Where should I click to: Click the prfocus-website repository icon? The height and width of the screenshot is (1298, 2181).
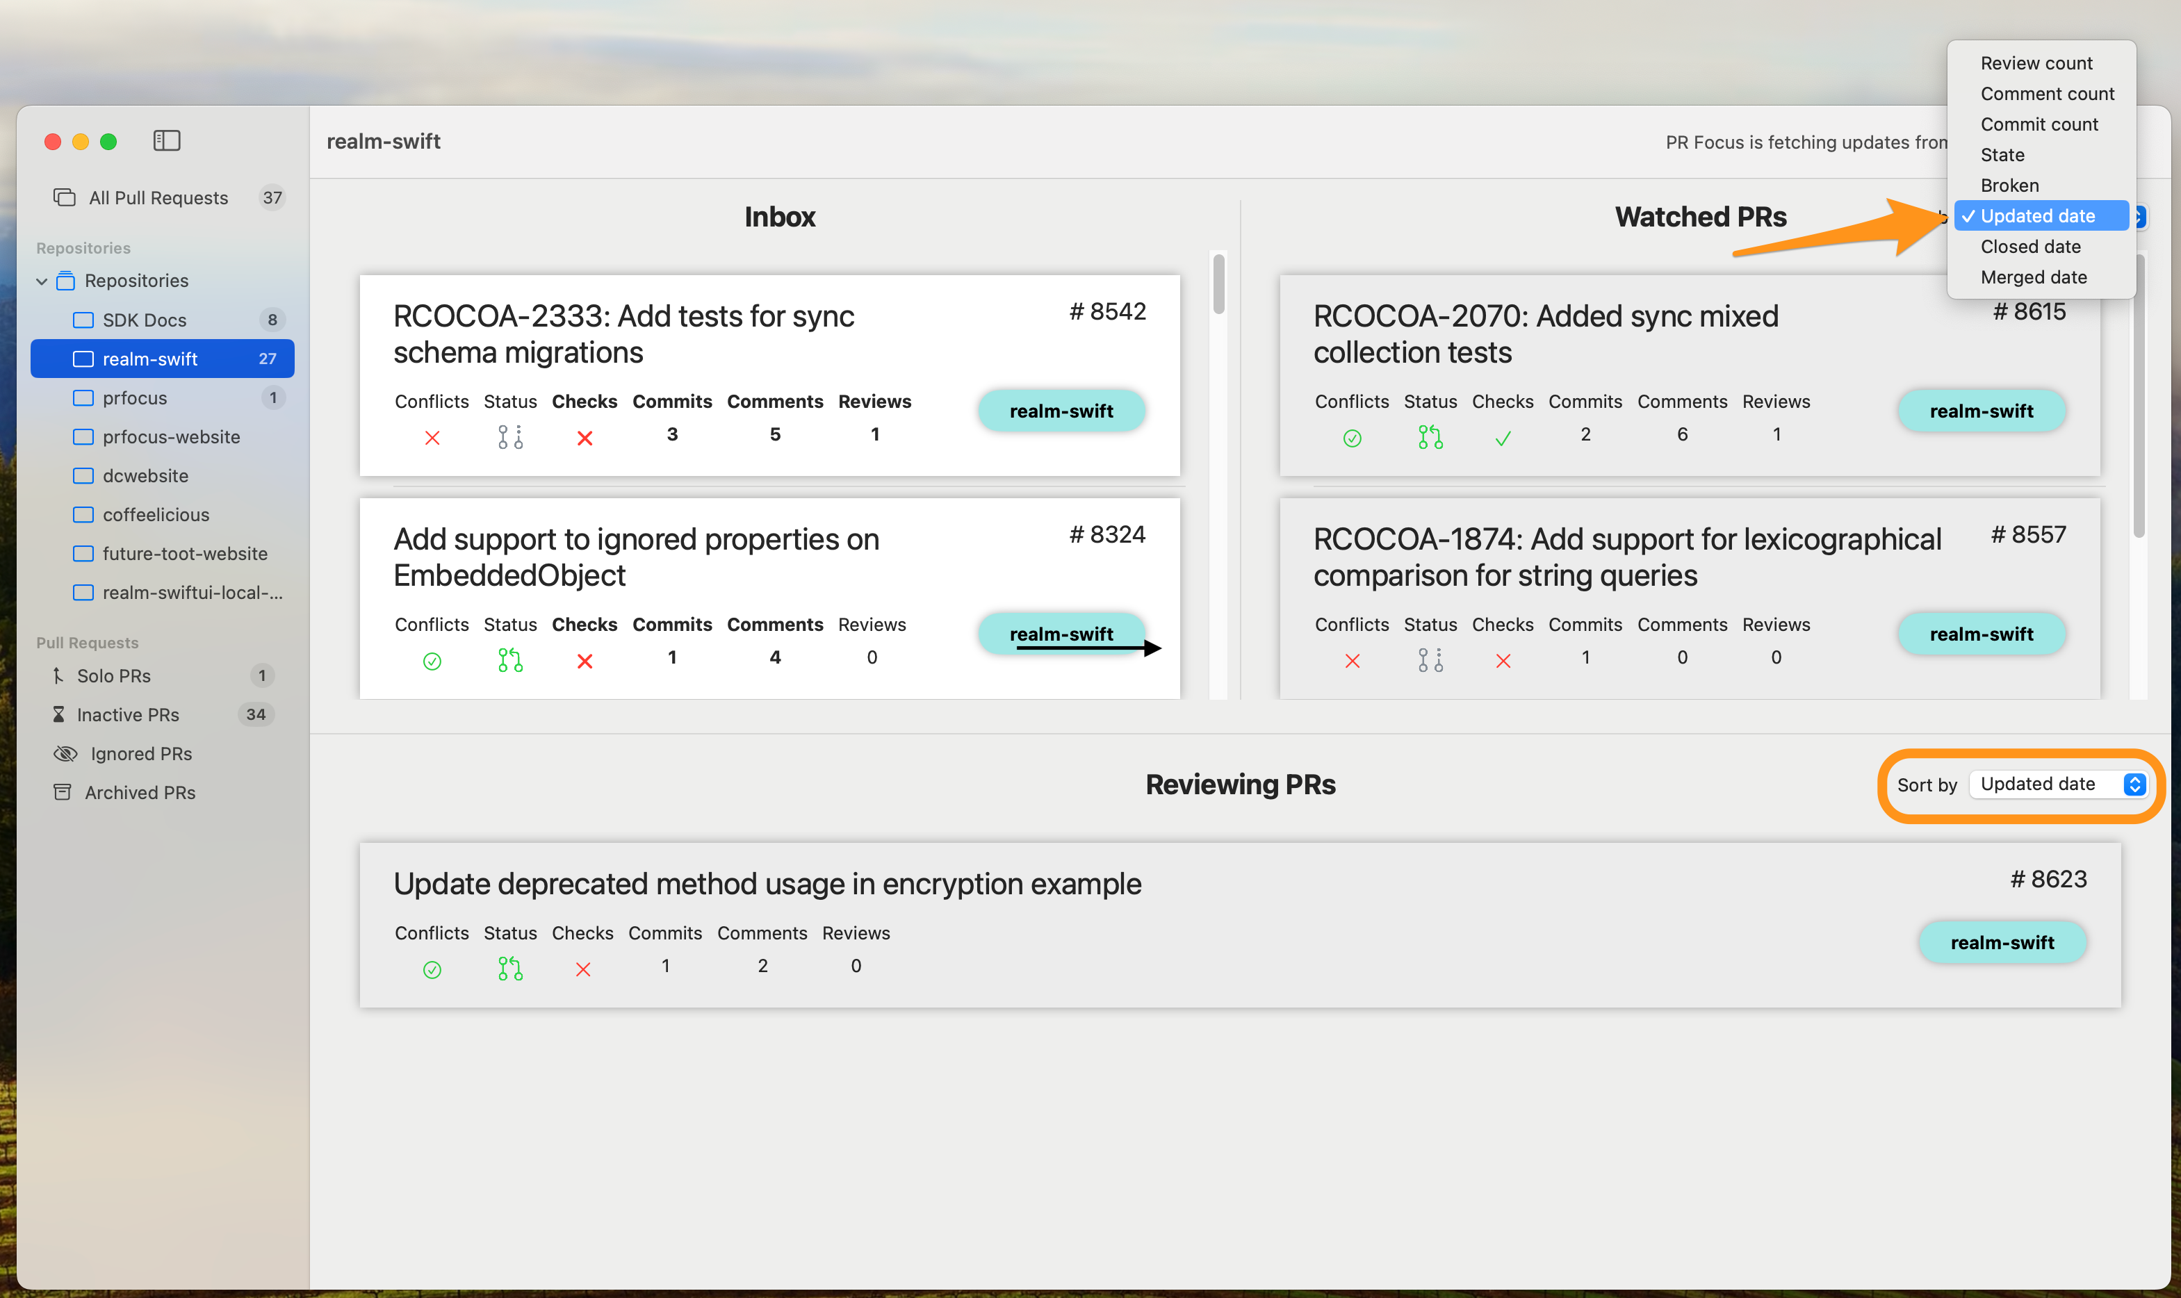[83, 436]
